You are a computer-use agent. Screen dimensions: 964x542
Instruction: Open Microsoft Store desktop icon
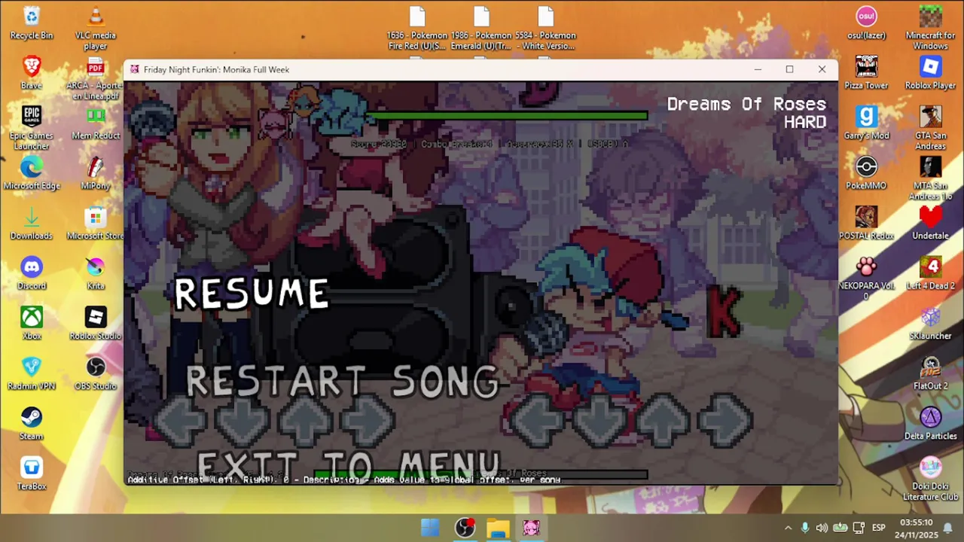click(x=96, y=223)
